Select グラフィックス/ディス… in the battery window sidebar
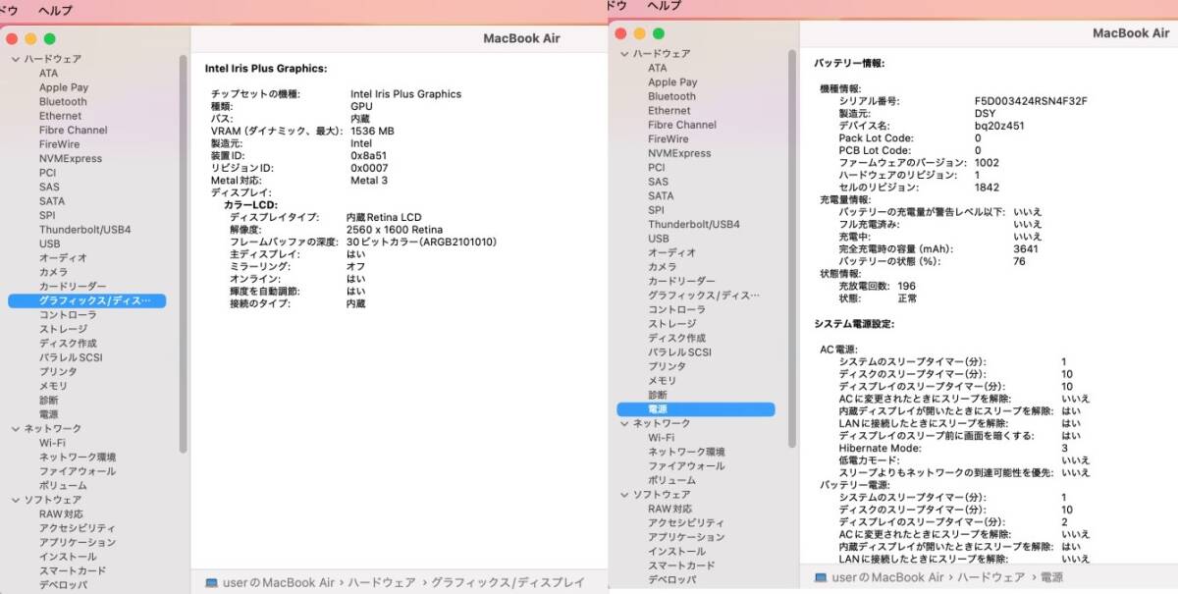The height and width of the screenshot is (594, 1178). pos(703,296)
